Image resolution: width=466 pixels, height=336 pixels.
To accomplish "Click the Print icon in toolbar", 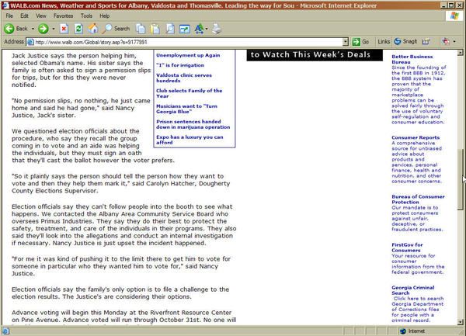I will (216, 28).
